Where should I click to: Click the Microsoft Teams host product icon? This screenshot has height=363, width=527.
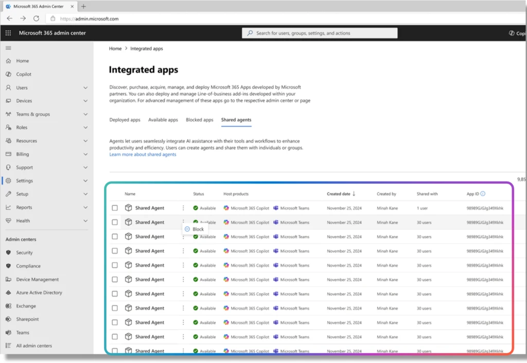276,208
